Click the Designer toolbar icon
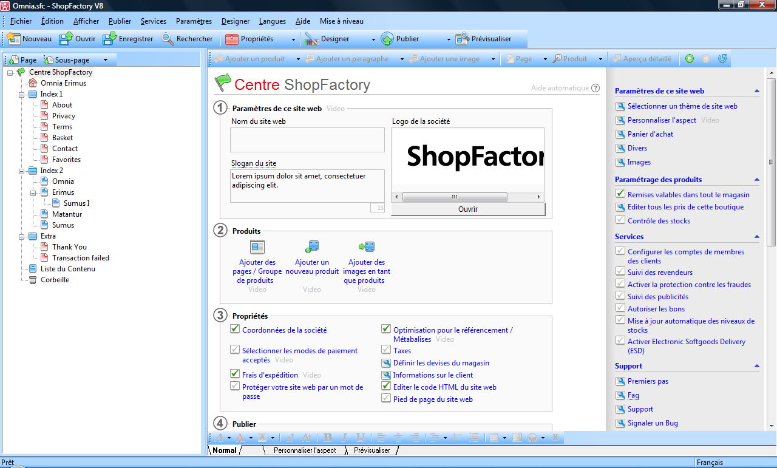 [x=311, y=39]
